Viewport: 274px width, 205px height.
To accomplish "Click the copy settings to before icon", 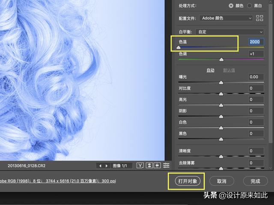I will pos(157,165).
